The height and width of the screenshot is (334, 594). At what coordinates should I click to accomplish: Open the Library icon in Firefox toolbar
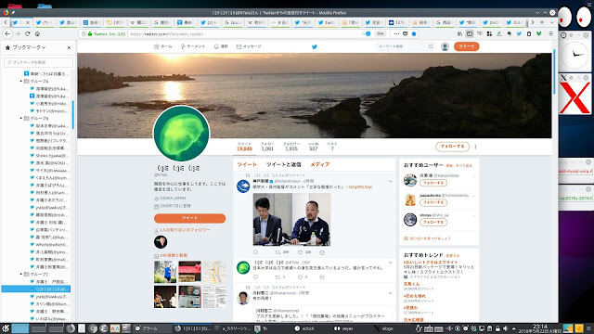(x=460, y=33)
